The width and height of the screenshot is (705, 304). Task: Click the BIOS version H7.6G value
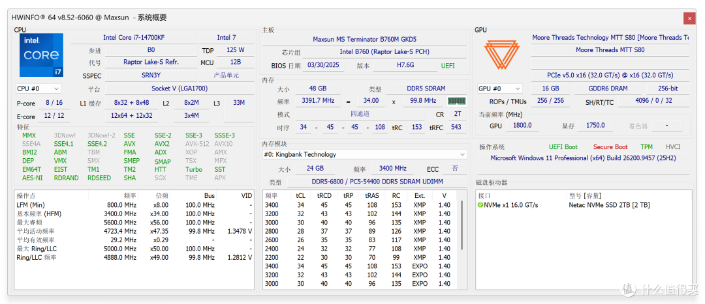coord(405,66)
